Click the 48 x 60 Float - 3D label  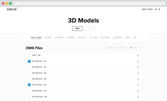click(39, 79)
